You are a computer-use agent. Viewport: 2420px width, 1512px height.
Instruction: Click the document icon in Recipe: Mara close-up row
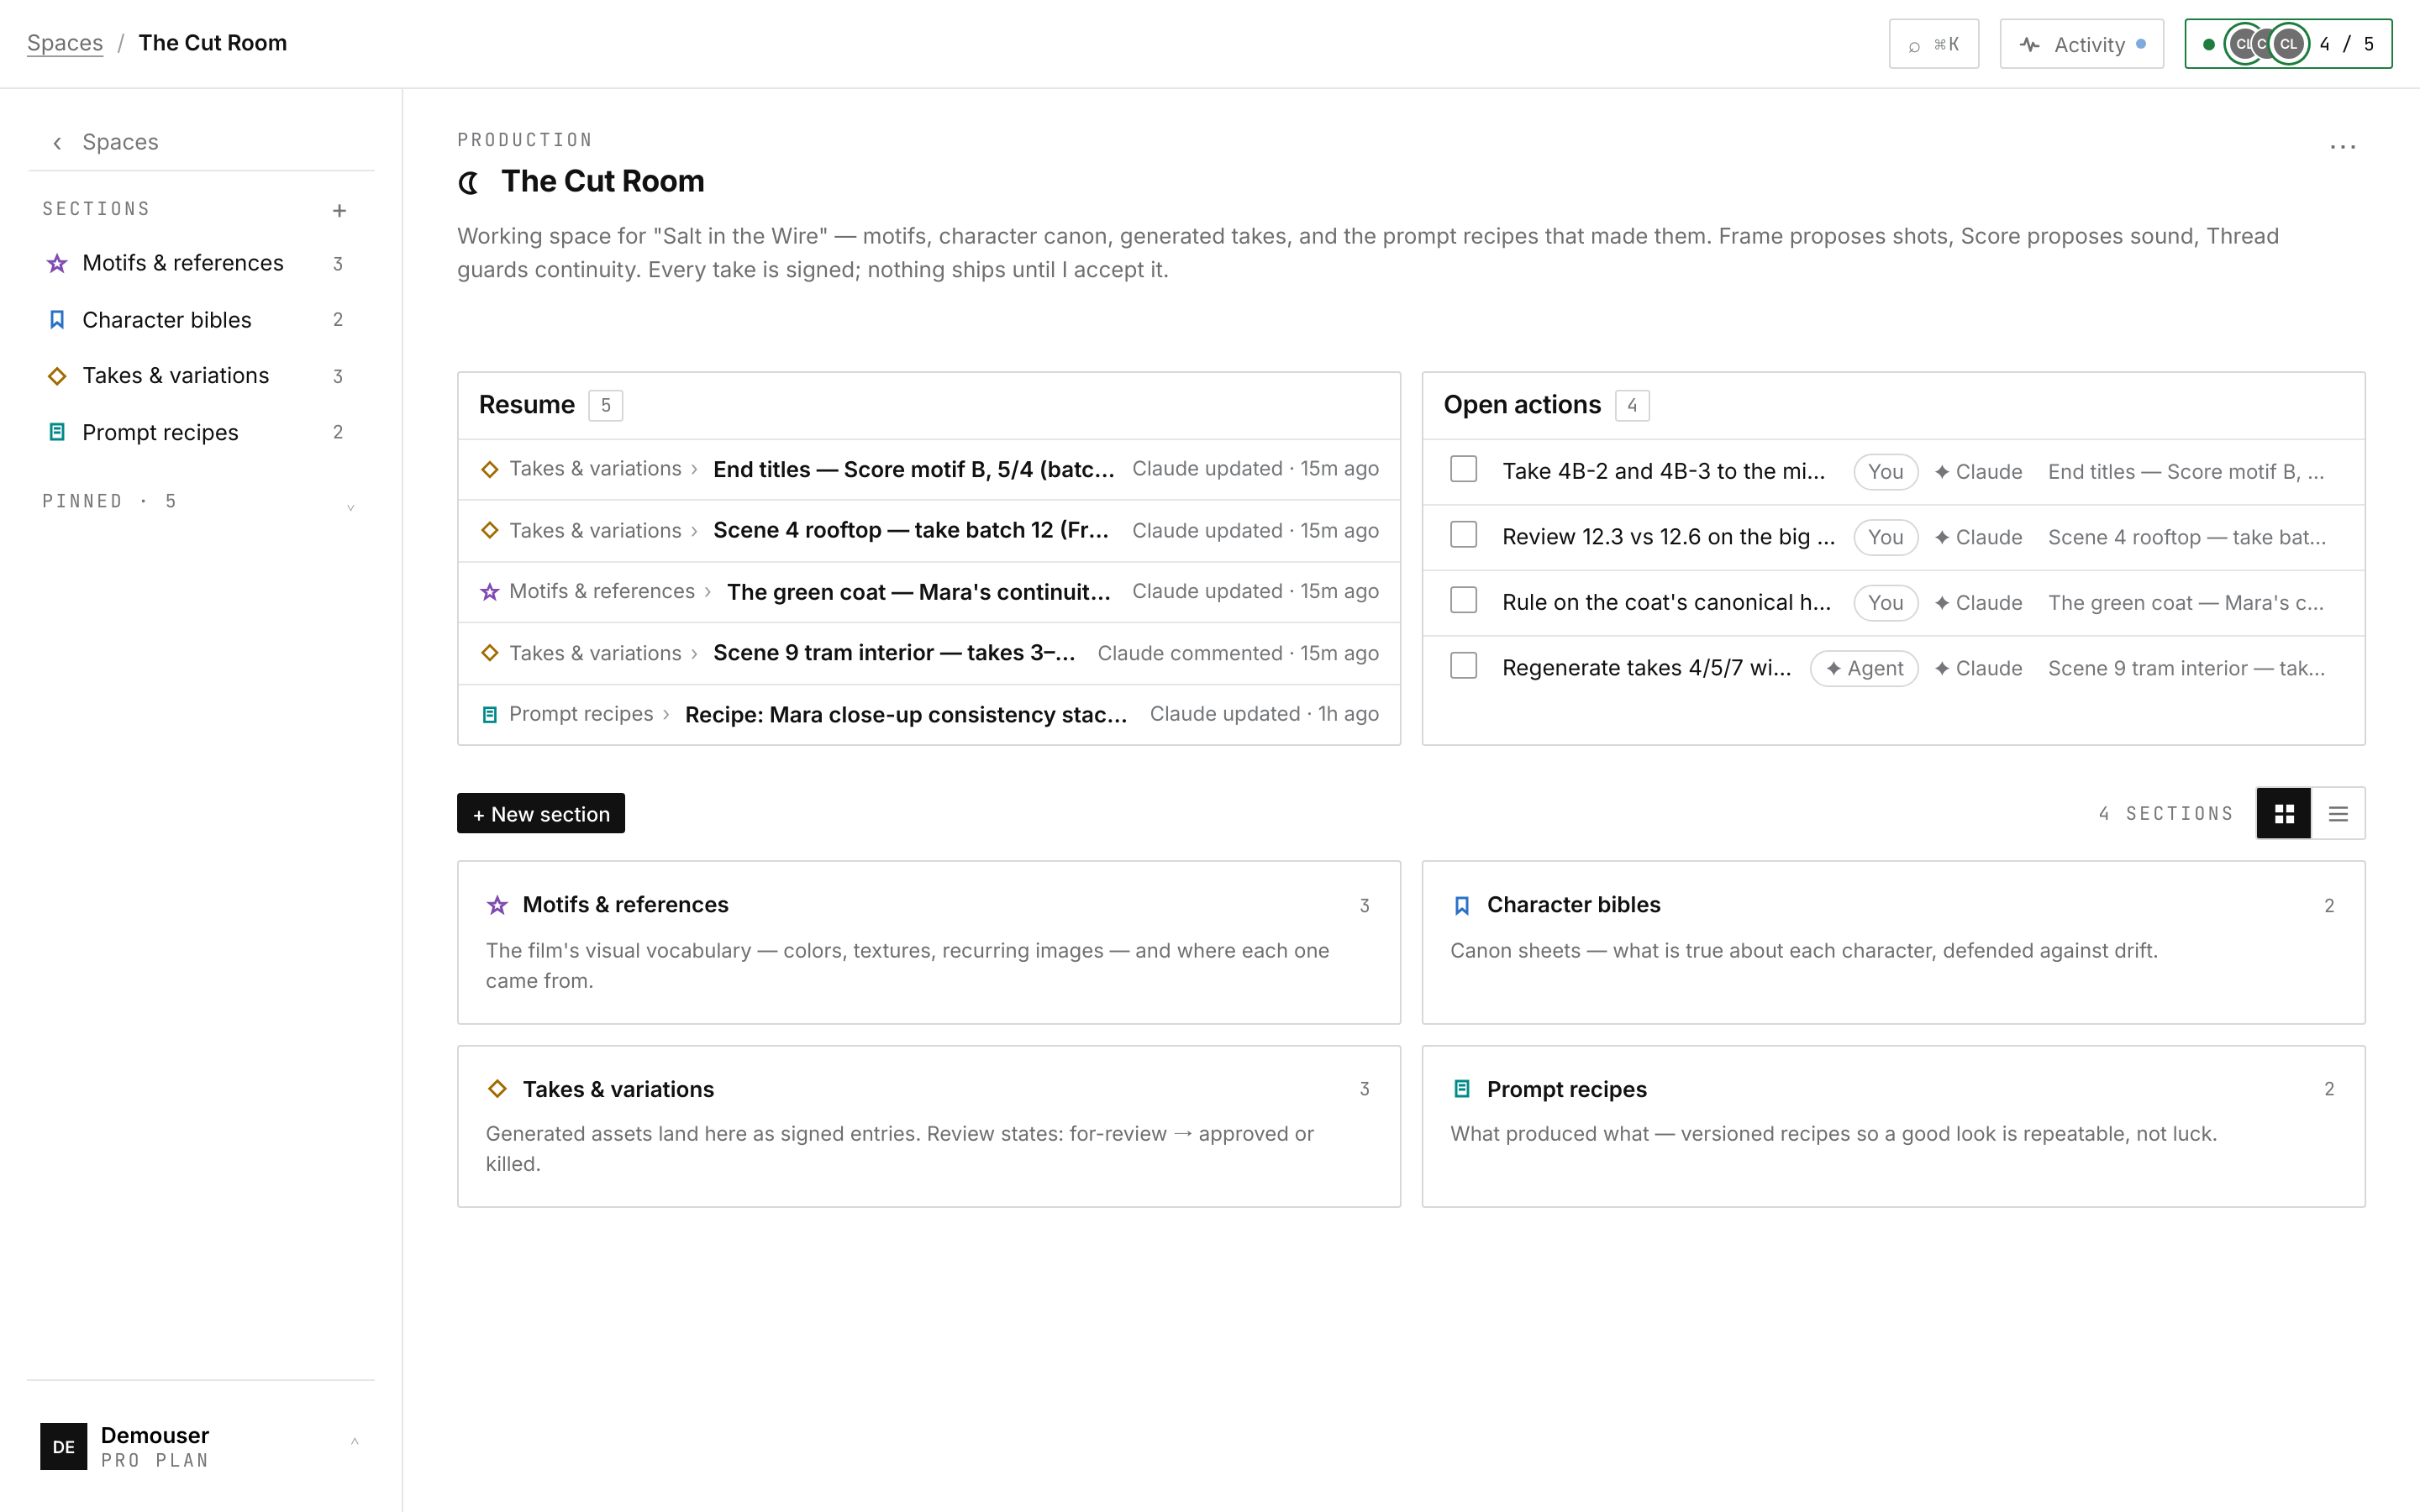(489, 715)
